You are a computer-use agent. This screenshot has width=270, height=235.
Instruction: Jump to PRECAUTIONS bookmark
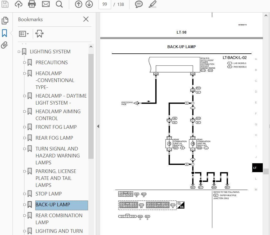[51, 62]
